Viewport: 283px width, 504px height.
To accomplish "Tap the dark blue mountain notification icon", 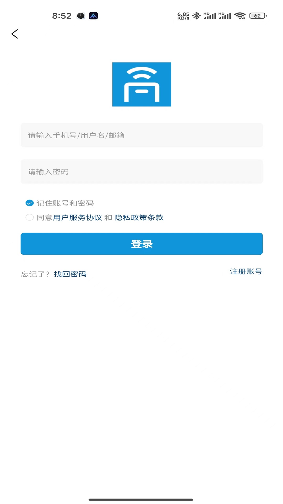I will pos(93,16).
